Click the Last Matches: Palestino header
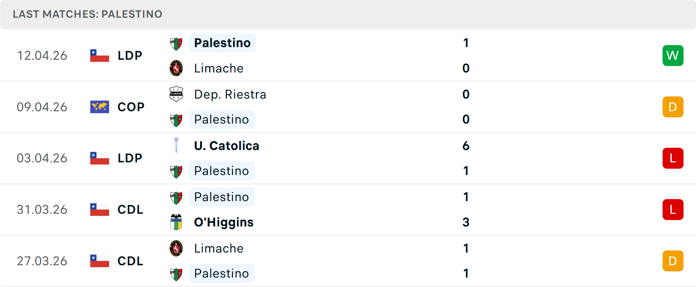The width and height of the screenshot is (696, 287). 87,14
